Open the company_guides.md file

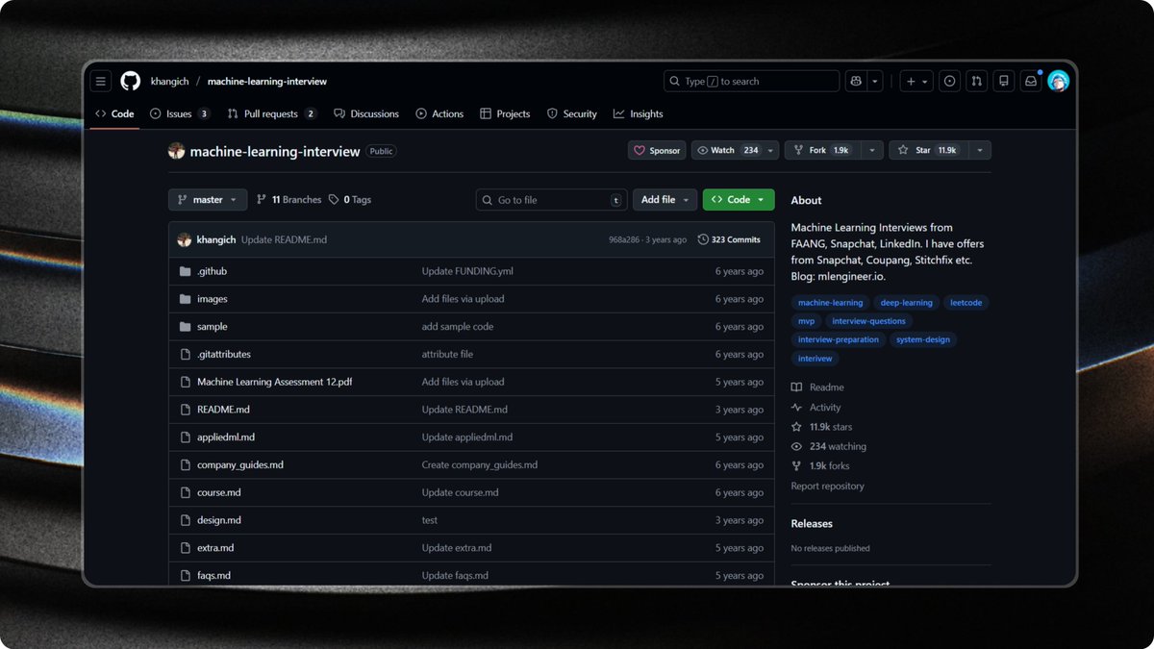240,465
